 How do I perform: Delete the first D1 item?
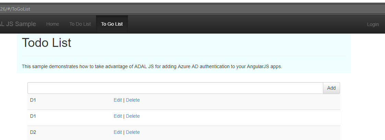click(133, 100)
